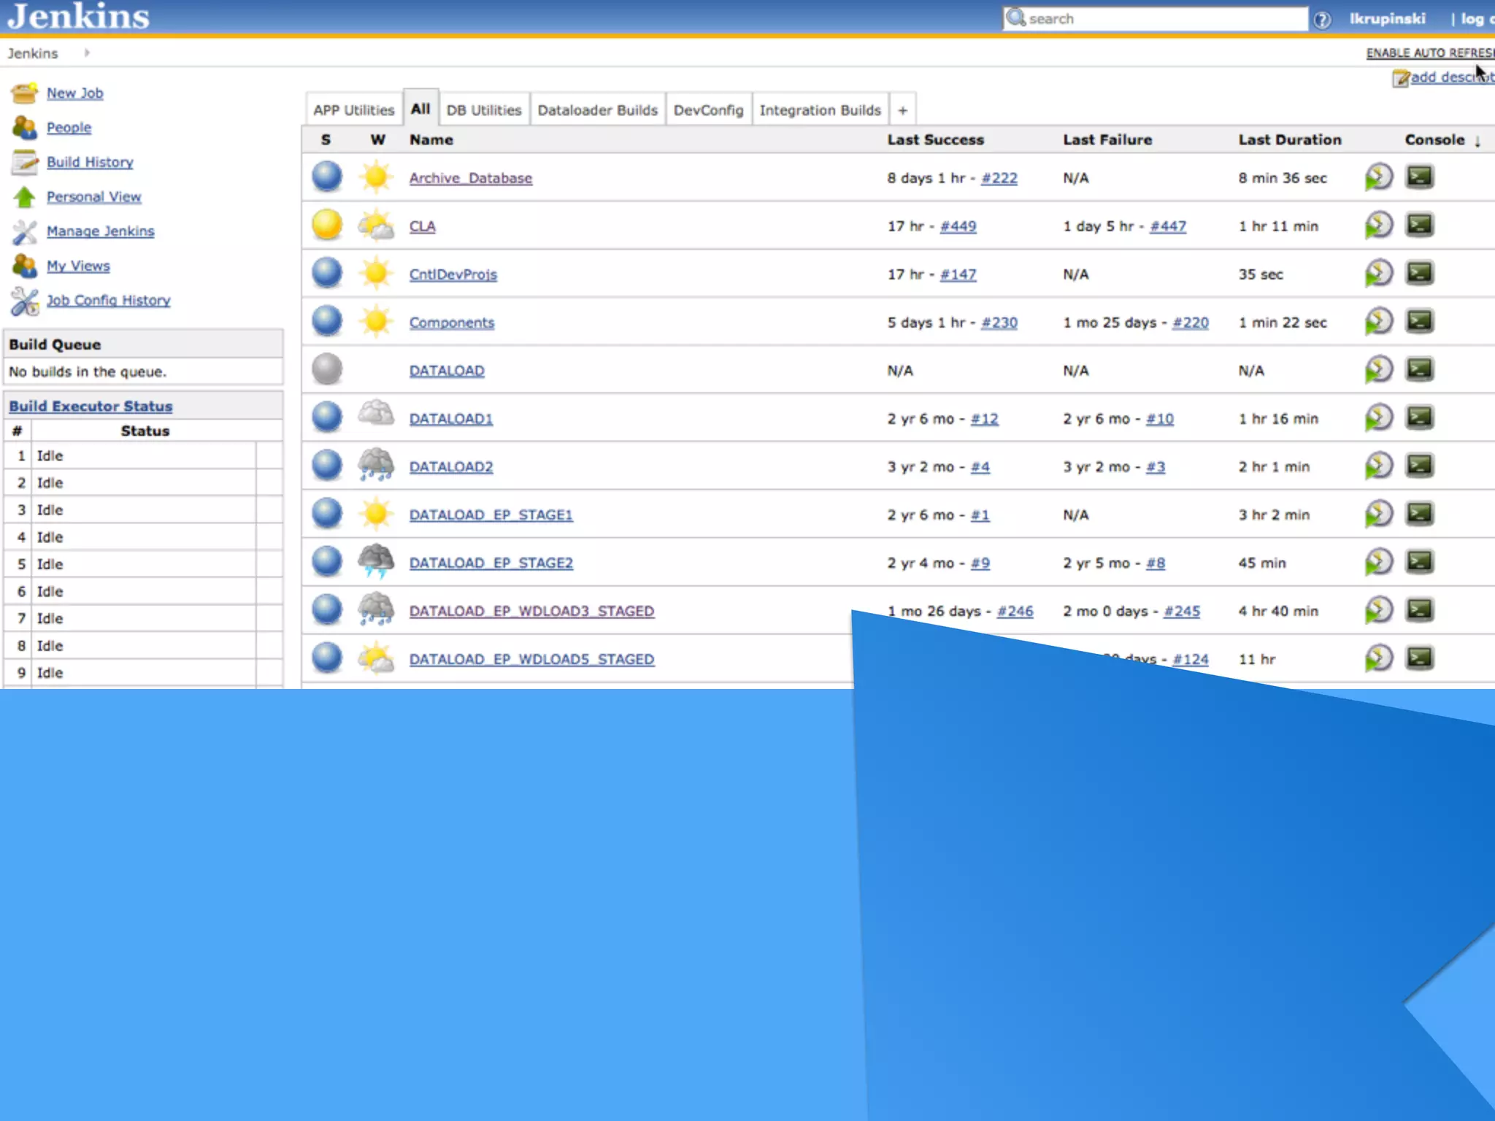Enable auto refresh link
Image resolution: width=1495 pixels, height=1121 pixels.
(x=1429, y=53)
